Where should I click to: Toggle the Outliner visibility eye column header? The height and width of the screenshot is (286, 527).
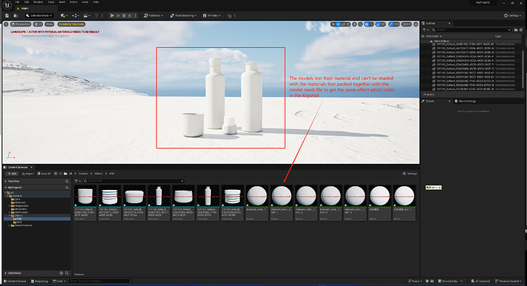click(x=423, y=37)
